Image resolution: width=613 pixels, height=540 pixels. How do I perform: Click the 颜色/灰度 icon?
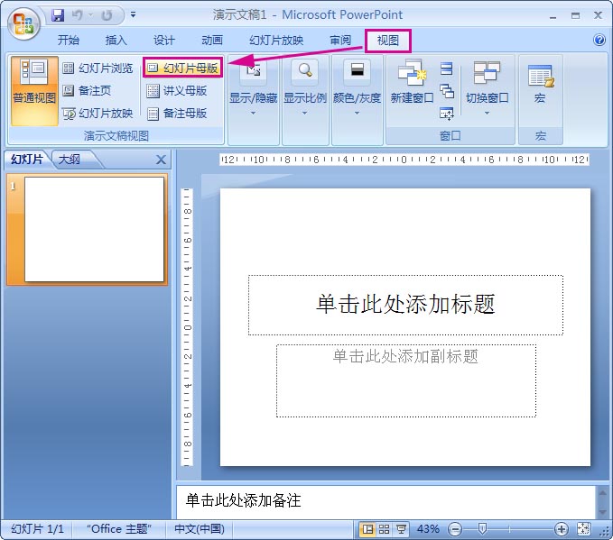tap(357, 71)
